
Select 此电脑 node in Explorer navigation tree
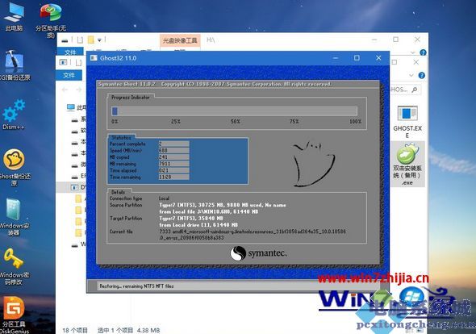pos(77,107)
